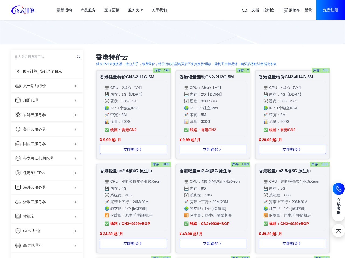Click the icon next to CDN-加速
345x258 pixels.
pyautogui.click(x=18, y=231)
